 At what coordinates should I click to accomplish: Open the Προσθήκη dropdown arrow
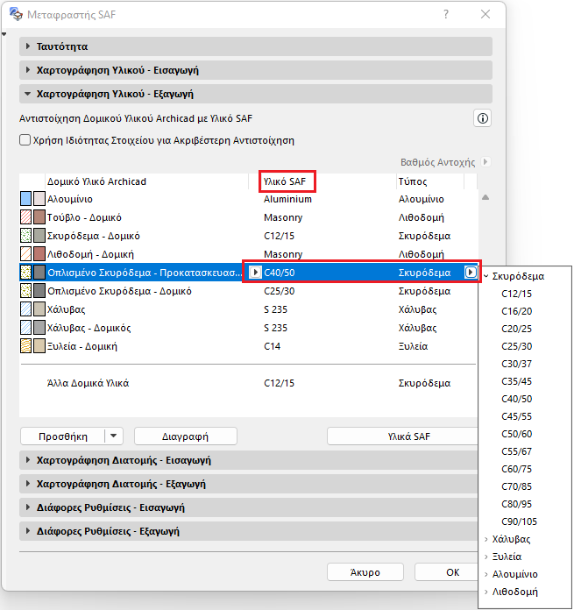click(x=114, y=436)
